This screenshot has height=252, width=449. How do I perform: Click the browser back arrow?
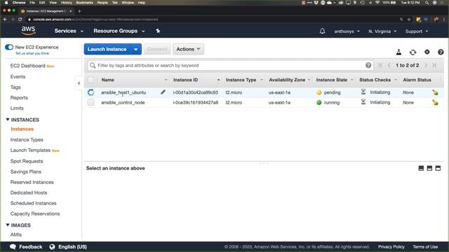coord(5,20)
